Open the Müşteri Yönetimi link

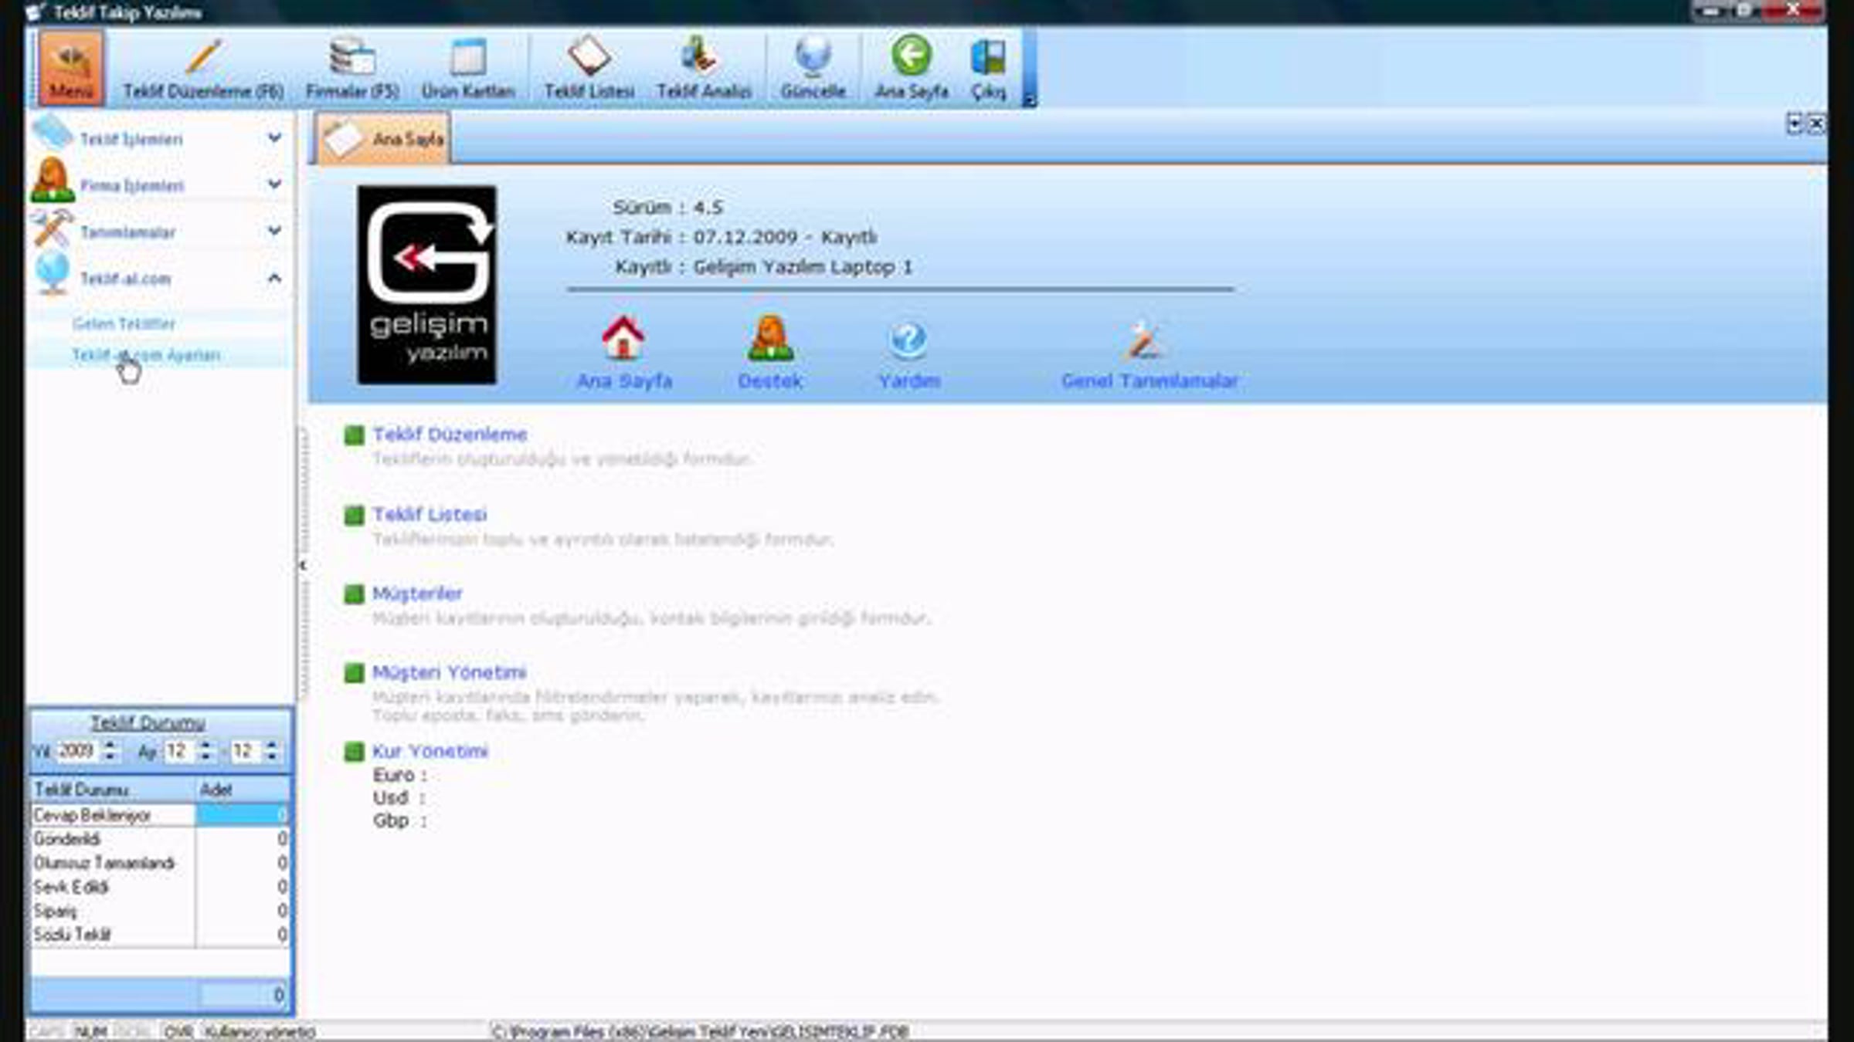449,672
